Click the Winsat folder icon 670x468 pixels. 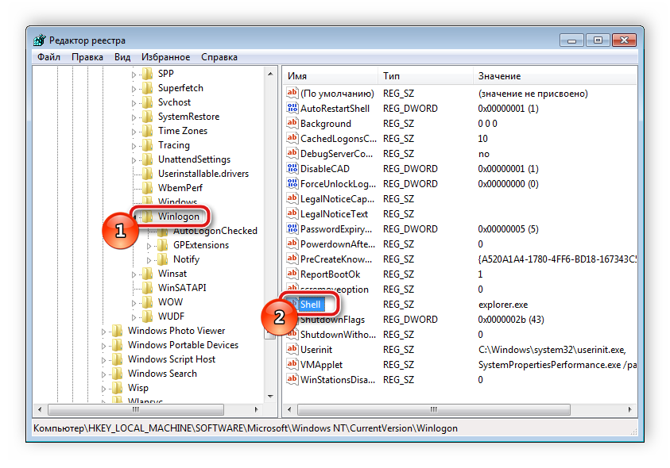pos(148,274)
